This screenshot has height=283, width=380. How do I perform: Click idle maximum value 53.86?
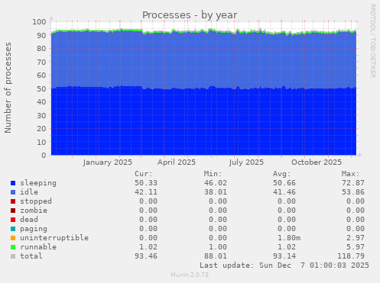(x=353, y=192)
